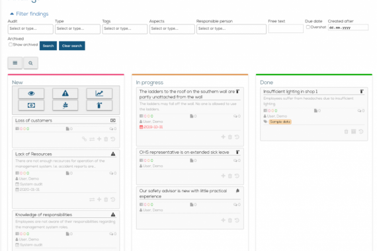Screen dimensions: 377x251
Task: Collapse the Filter findings section
Action: pyautogui.click(x=29, y=14)
